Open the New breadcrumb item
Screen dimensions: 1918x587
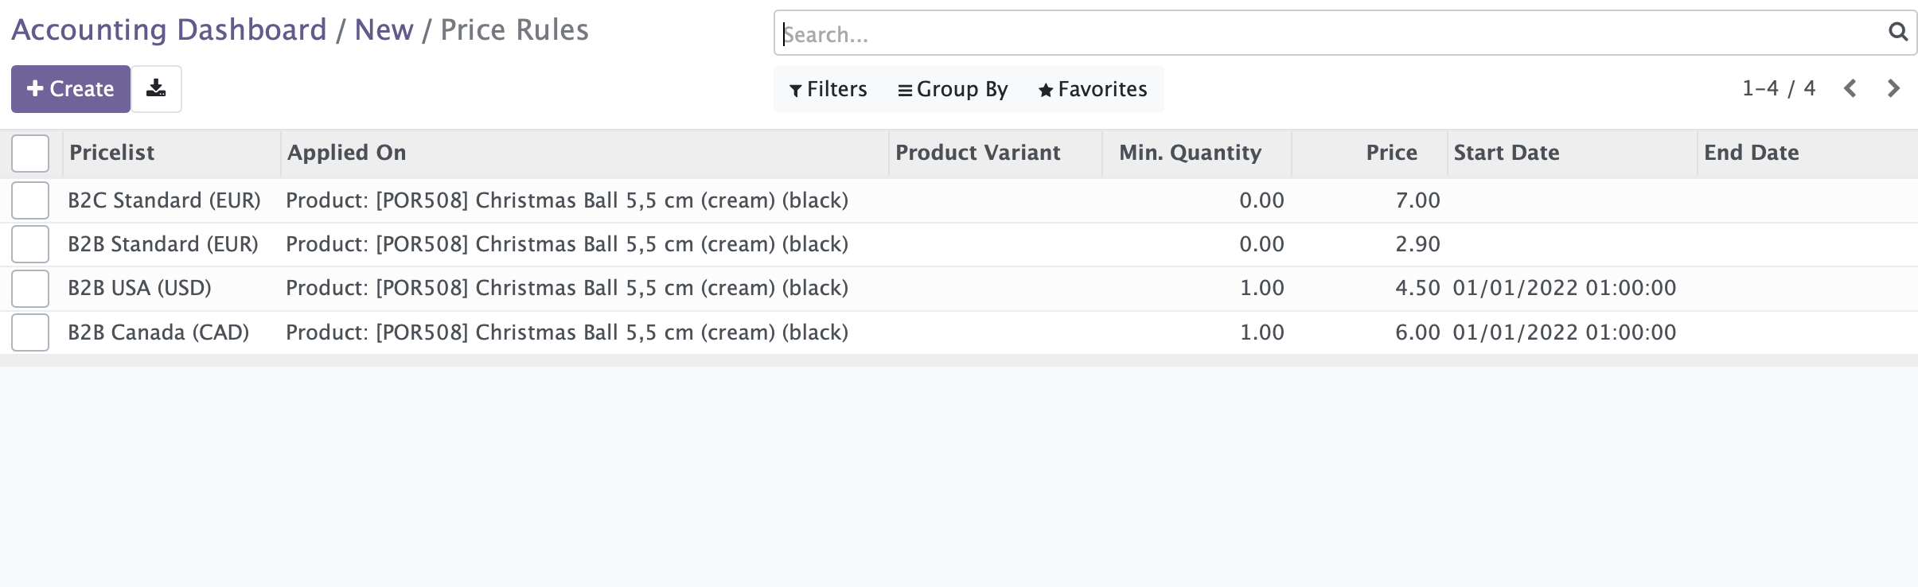(387, 29)
